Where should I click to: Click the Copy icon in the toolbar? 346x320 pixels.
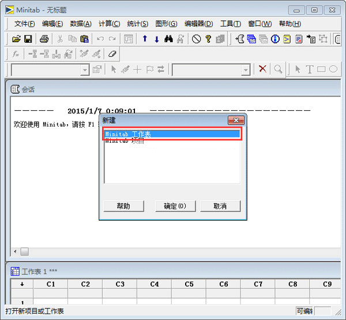72,39
